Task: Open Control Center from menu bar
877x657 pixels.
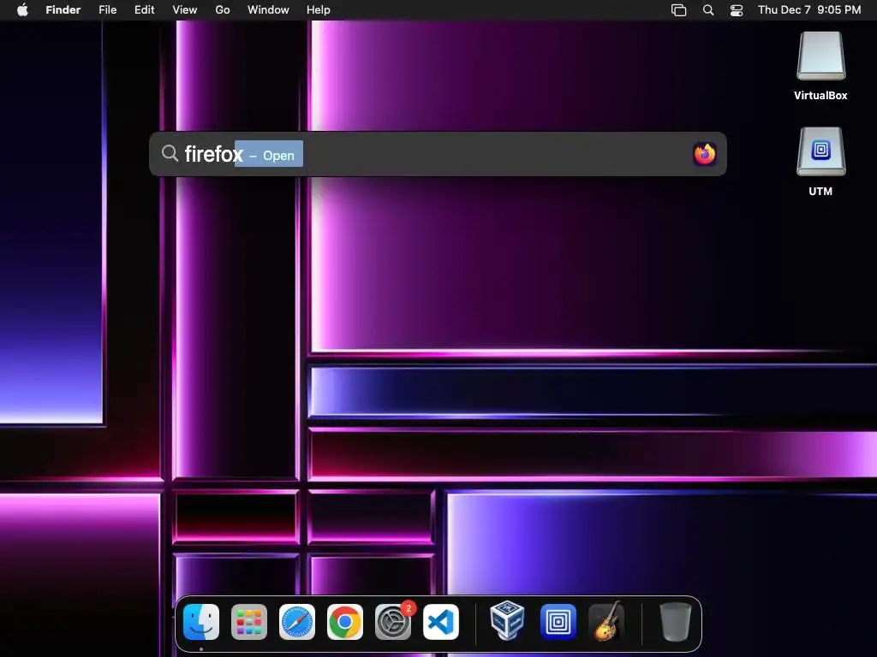Action: point(737,10)
